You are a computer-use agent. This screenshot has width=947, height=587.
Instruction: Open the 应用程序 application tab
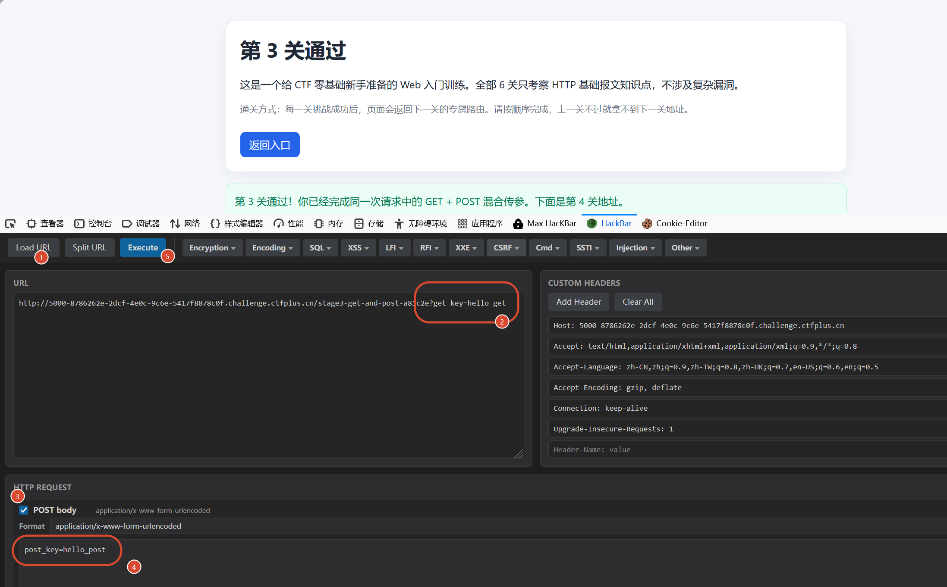[x=480, y=224]
